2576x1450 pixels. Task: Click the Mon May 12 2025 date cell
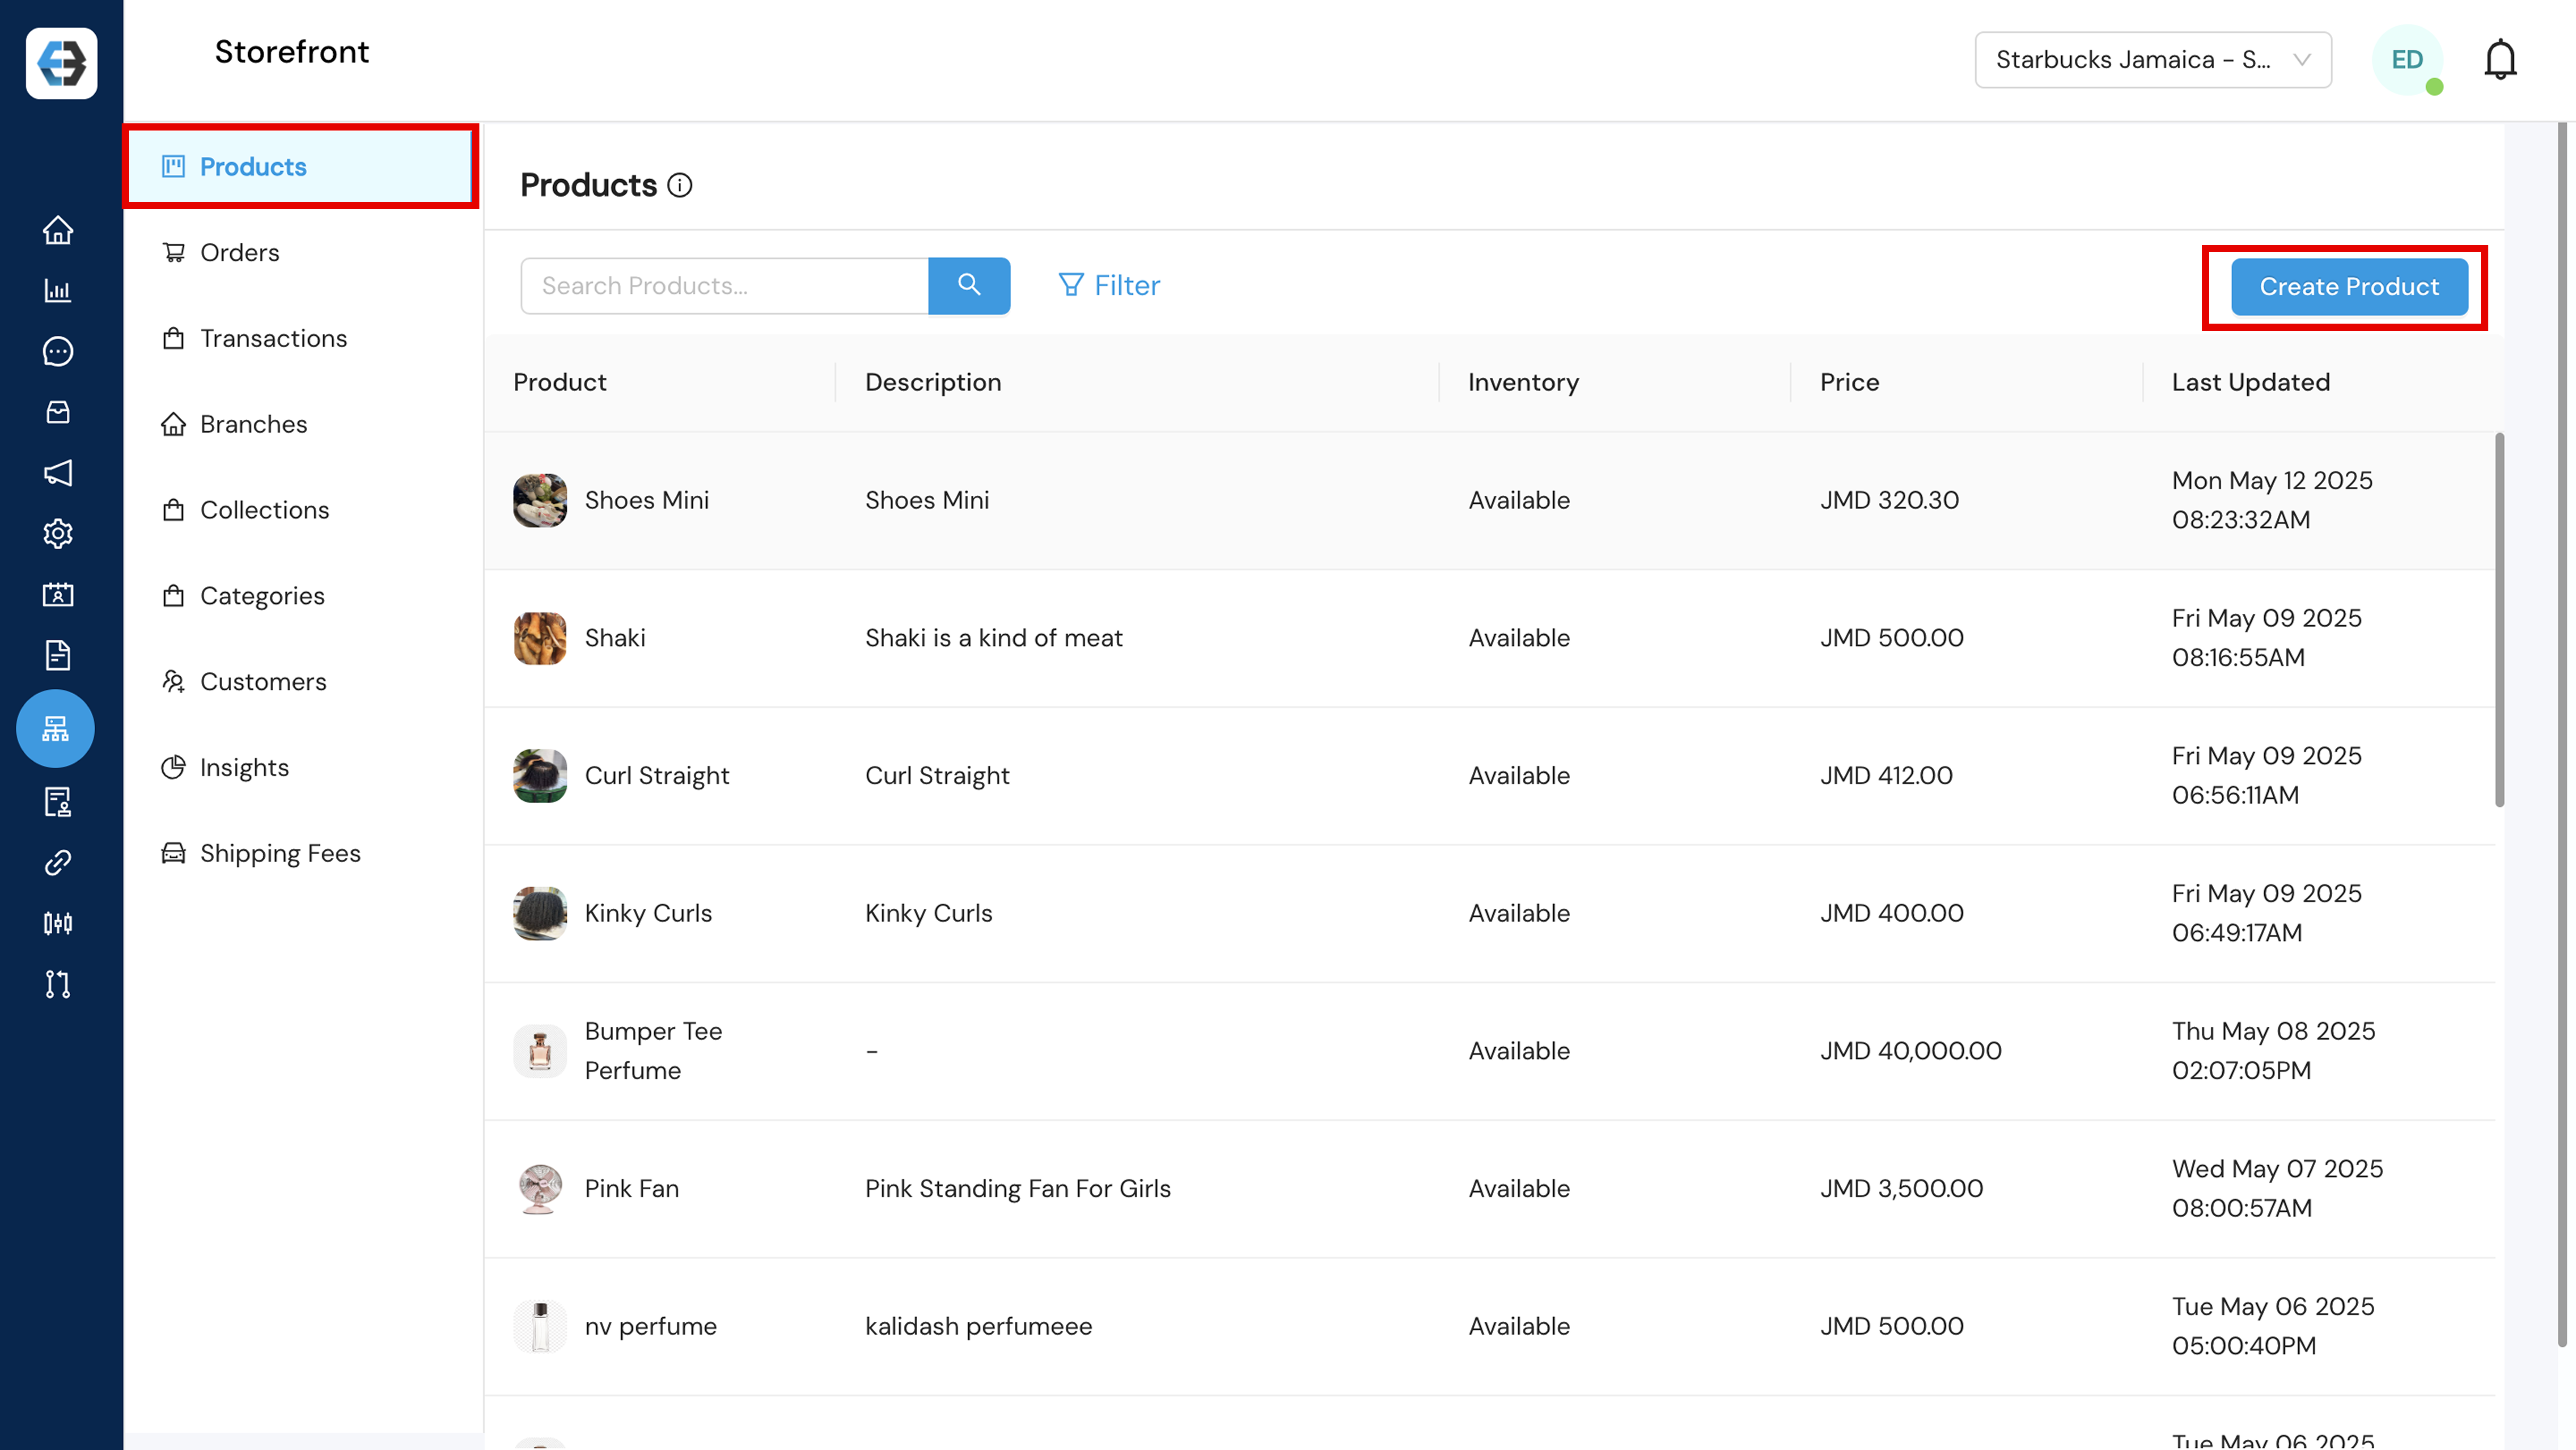tap(2272, 501)
